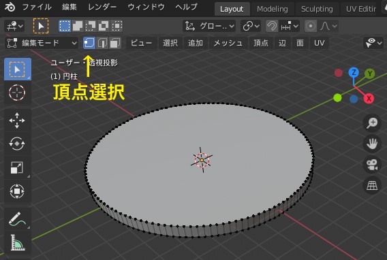
Task: Click the X axis gizmo handle
Action: 369,99
